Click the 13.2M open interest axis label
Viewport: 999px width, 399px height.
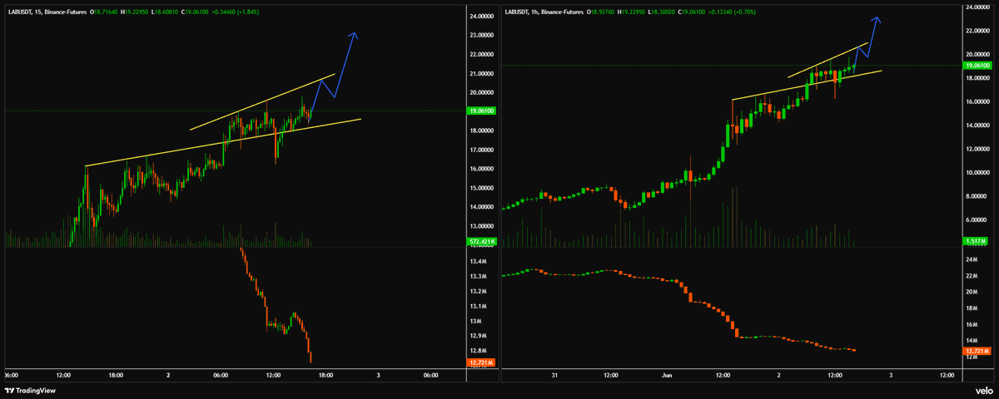[478, 291]
